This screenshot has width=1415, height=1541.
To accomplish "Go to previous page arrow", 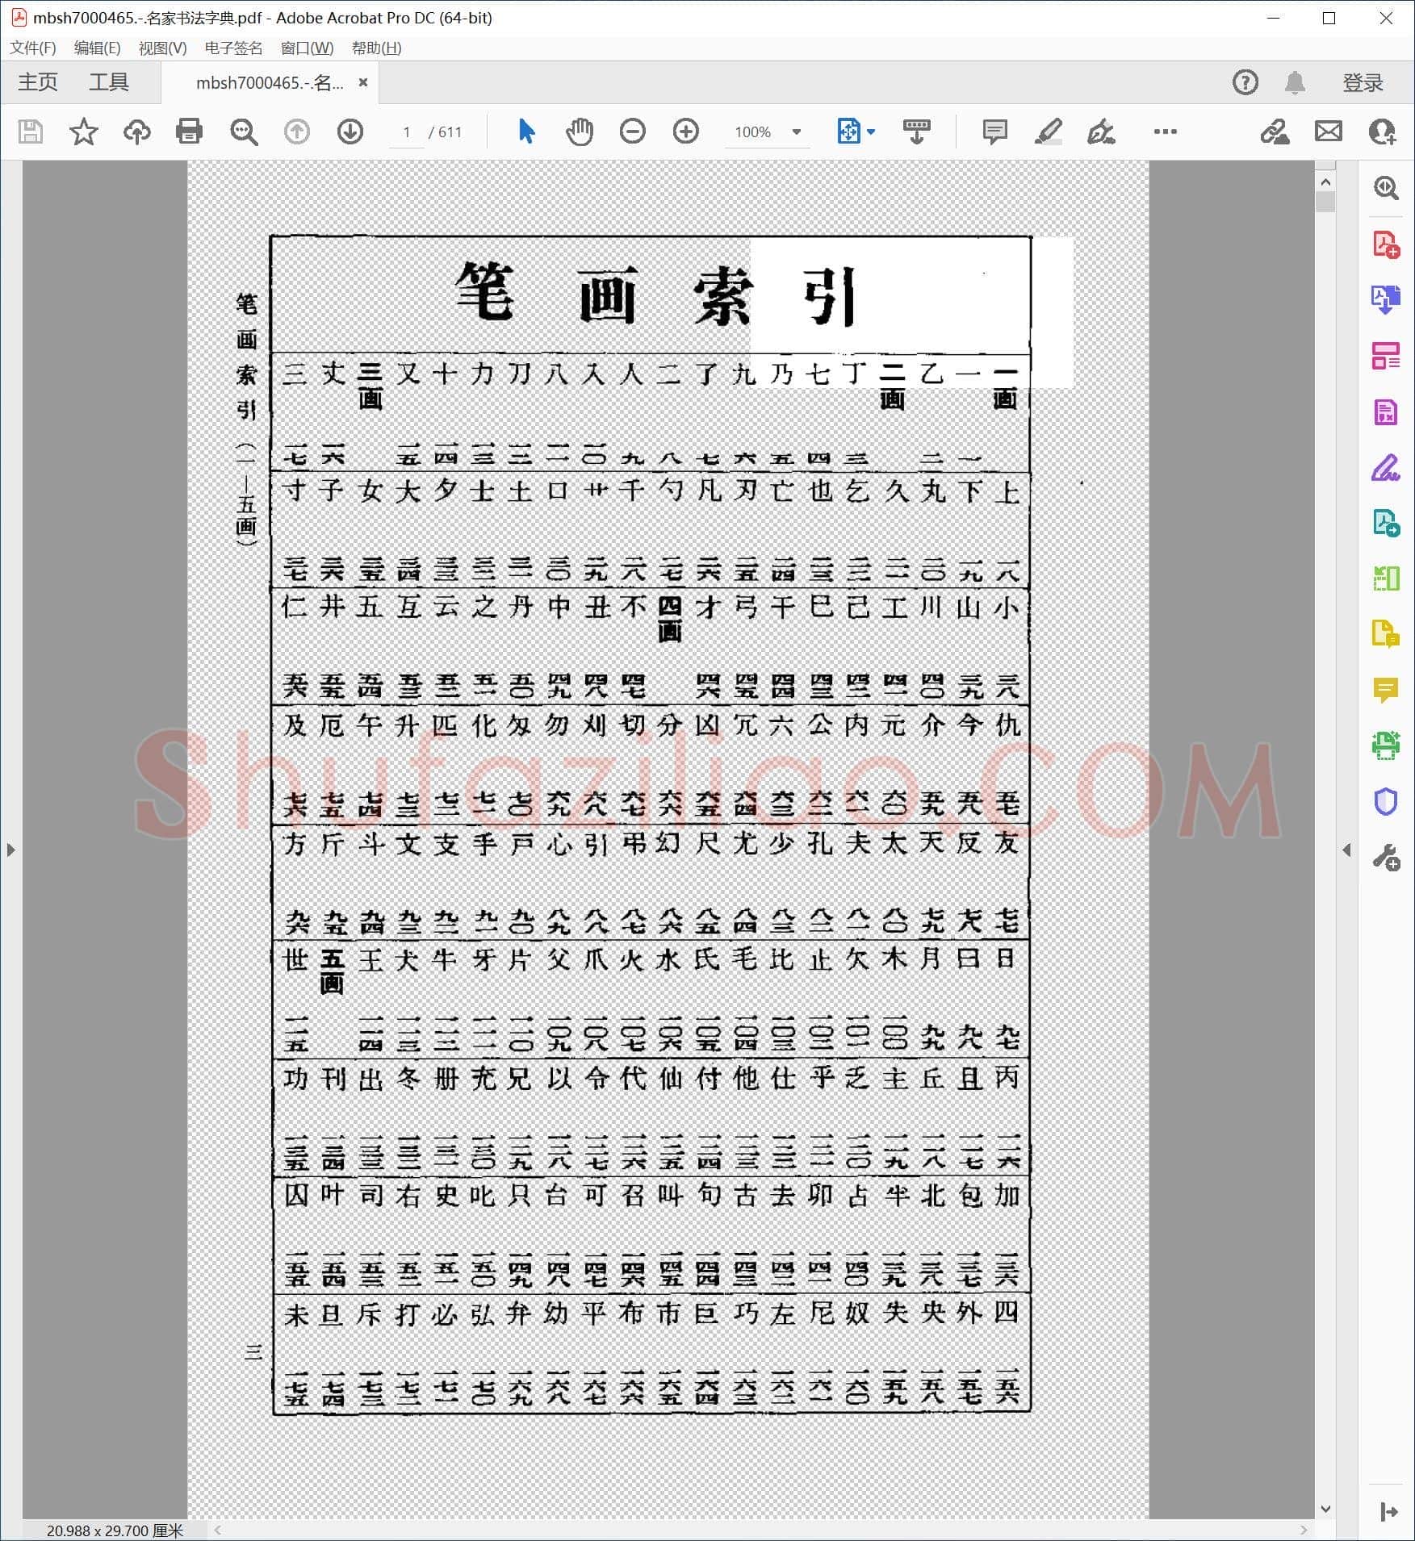I will click(x=297, y=132).
